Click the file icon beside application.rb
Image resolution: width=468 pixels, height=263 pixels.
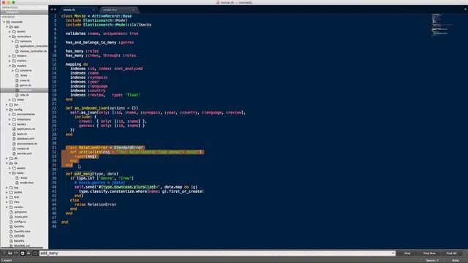(14, 129)
